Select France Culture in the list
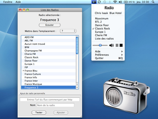Screen dimensions: 158x119 [x=49, y=74]
